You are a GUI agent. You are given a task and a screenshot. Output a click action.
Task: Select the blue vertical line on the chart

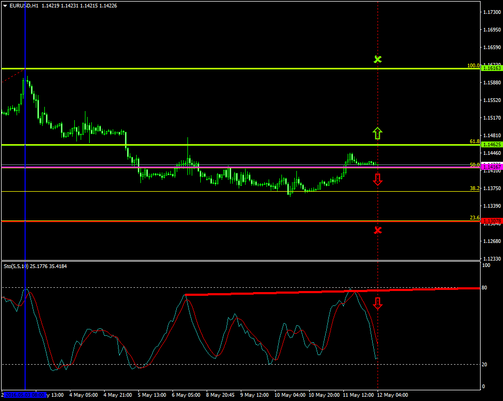pos(25,214)
